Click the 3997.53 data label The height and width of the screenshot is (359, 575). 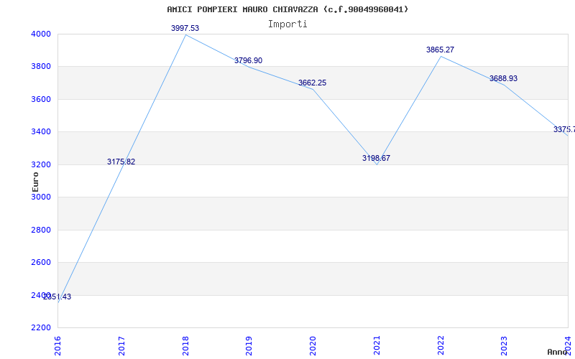click(185, 28)
